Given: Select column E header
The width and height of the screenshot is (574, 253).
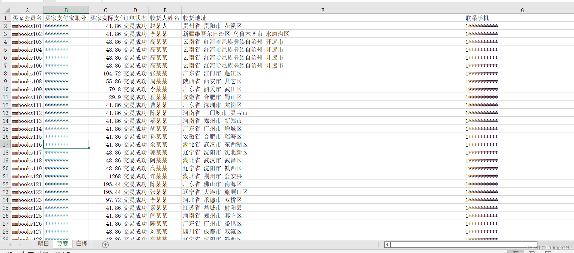Looking at the screenshot, I should 165,10.
